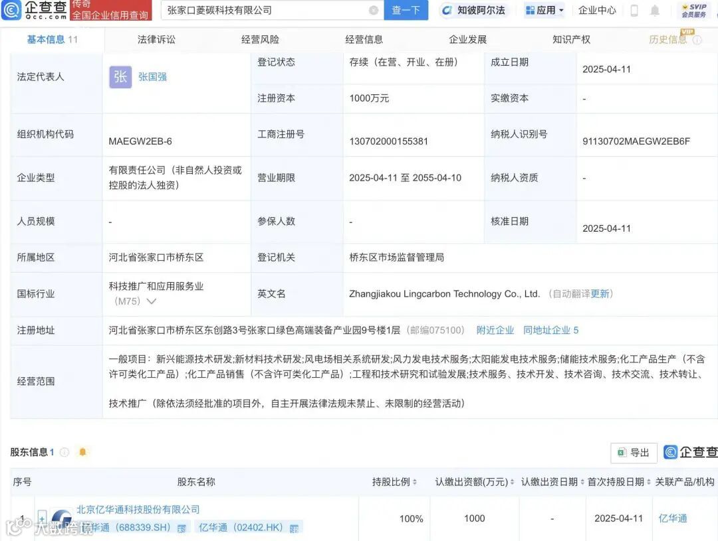Open 企业中心 in the header

coord(597,10)
